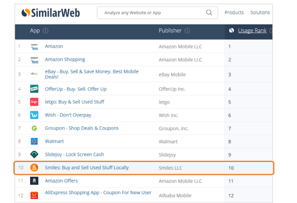Open the Amazon Offers app link

[x=61, y=181]
